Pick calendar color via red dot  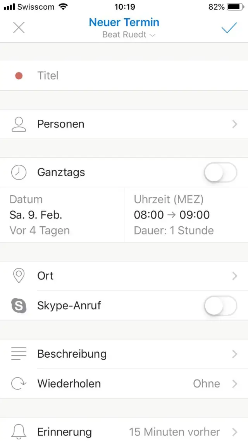[x=19, y=76]
